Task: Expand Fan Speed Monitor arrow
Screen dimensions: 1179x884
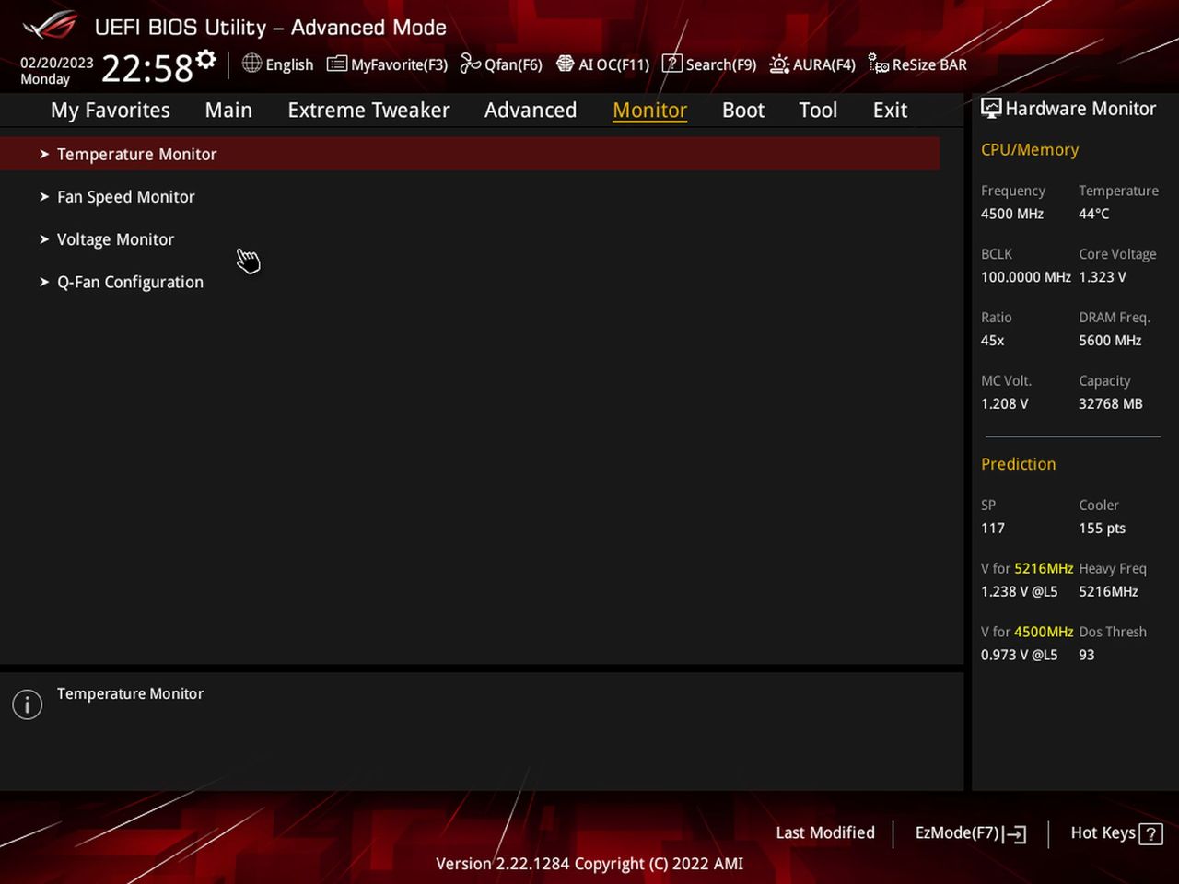Action: (x=44, y=196)
